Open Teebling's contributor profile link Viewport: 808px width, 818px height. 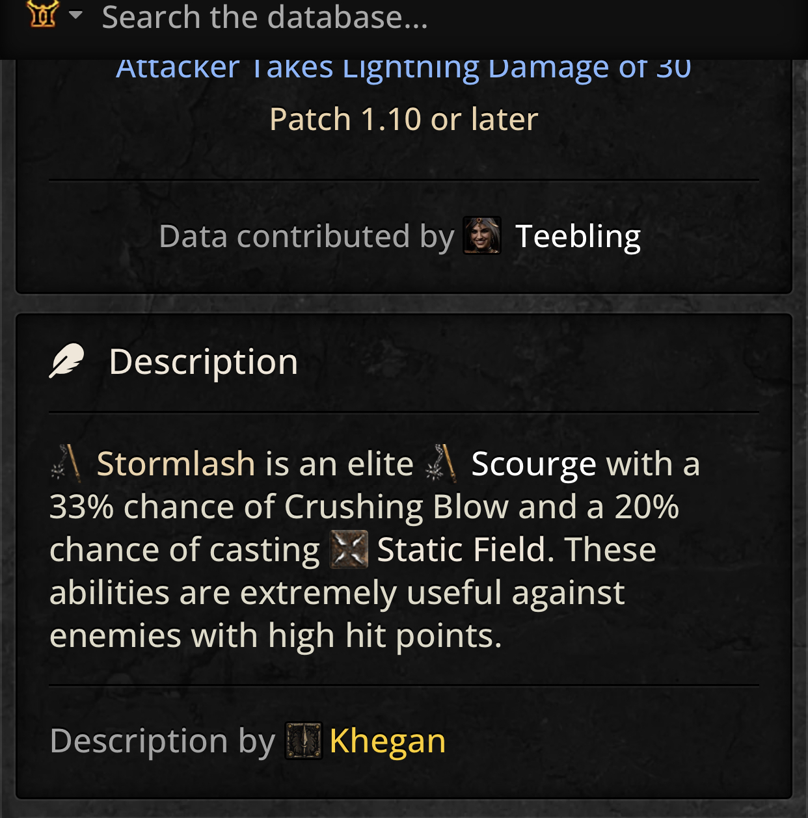tap(578, 237)
